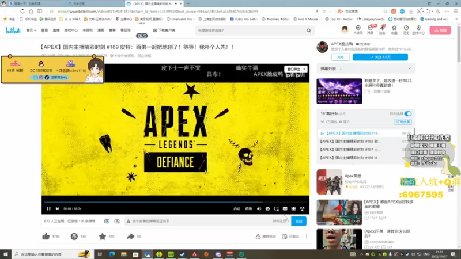Expand the 弹幕列表 panel chevron
Screen dimensions: 461x259
coord(410,68)
